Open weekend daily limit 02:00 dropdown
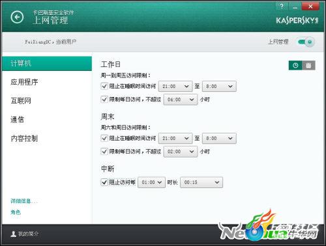 tap(181, 152)
